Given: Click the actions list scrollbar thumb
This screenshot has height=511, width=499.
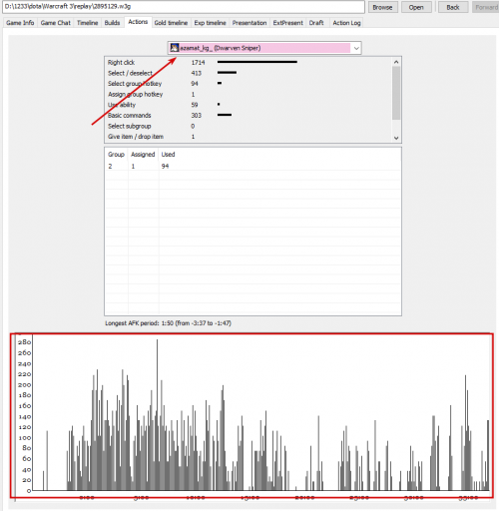Looking at the screenshot, I should pyautogui.click(x=396, y=93).
